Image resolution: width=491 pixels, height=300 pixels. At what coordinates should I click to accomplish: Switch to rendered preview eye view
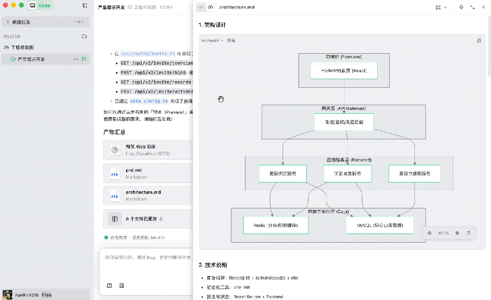point(210,7)
